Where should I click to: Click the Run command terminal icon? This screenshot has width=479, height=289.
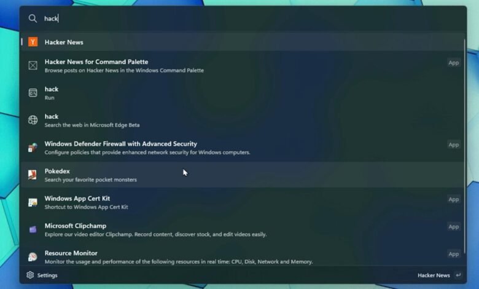pos(33,93)
